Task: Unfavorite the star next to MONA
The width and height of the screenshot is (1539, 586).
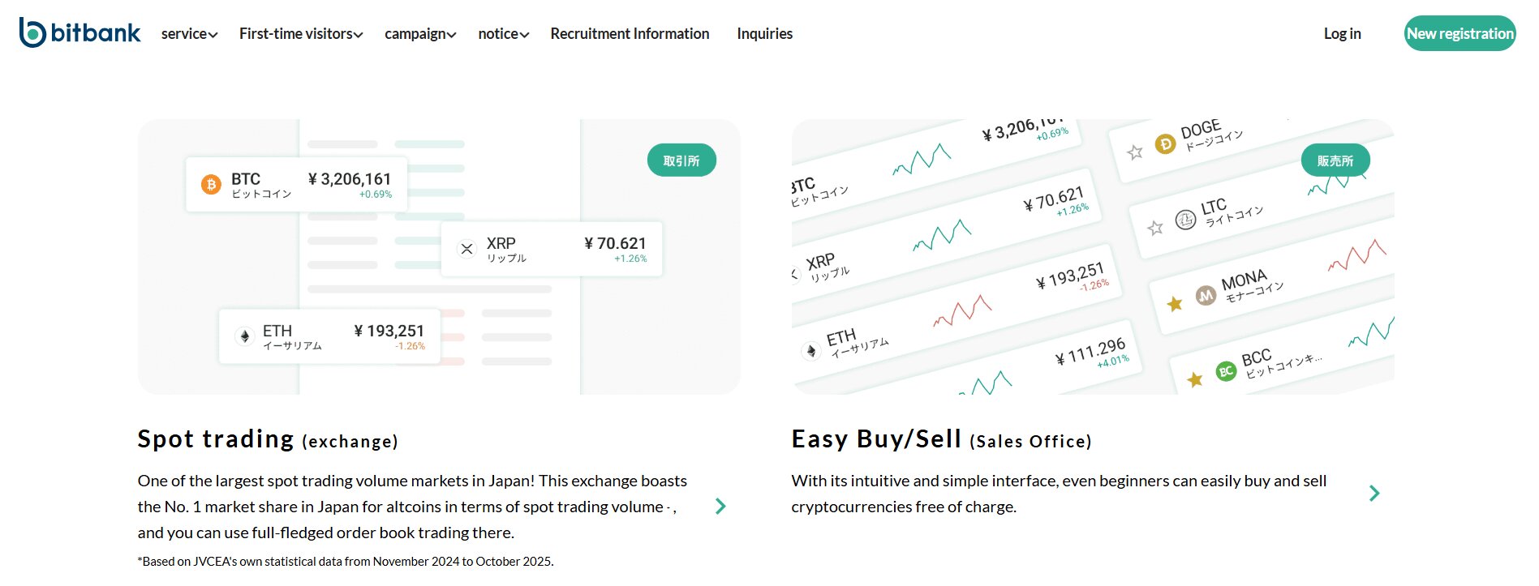Action: (1175, 302)
